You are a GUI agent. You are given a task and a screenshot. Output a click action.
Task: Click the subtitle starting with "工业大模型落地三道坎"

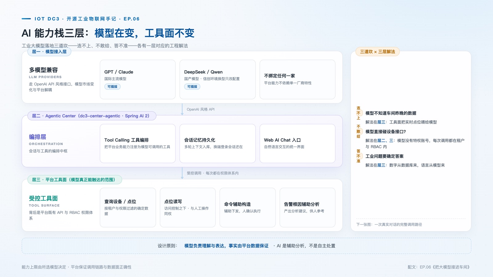click(x=105, y=46)
